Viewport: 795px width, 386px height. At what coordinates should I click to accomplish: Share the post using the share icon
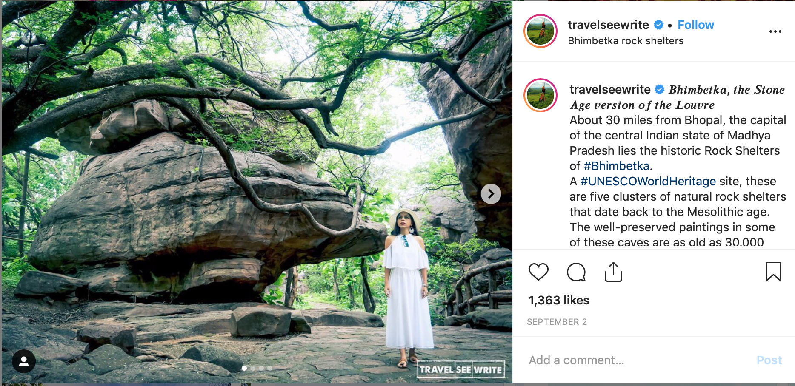[x=613, y=272]
